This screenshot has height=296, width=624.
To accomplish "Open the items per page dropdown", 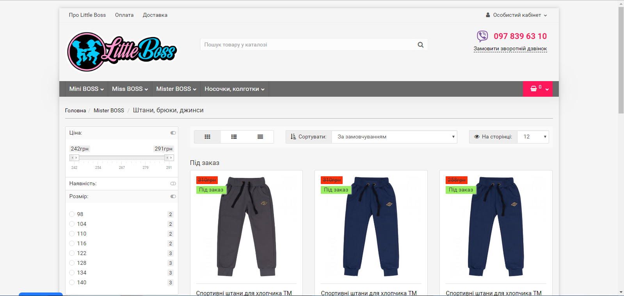I will click(533, 137).
